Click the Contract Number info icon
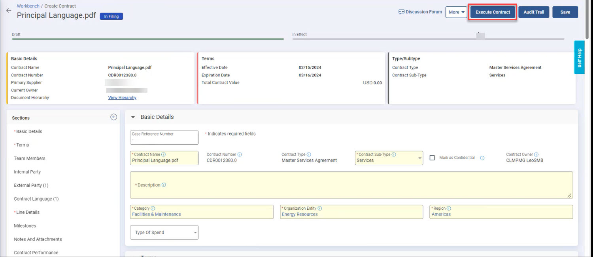 [240, 155]
